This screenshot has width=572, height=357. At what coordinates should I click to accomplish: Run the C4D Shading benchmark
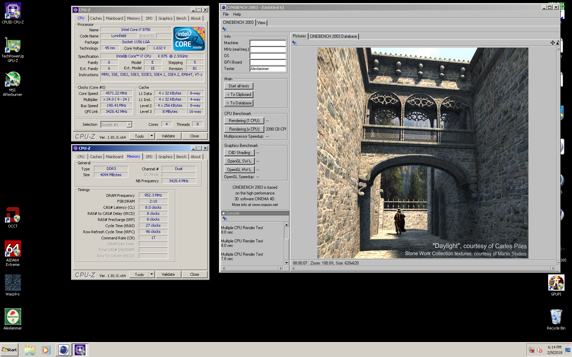(239, 153)
